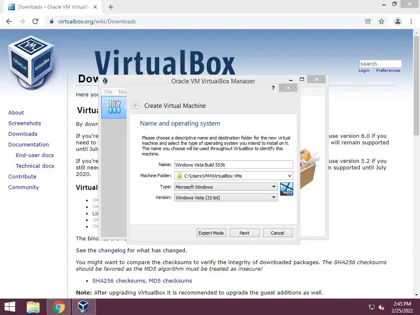Click the Chrome taskbar icon
420x315 pixels.
(x=59, y=307)
